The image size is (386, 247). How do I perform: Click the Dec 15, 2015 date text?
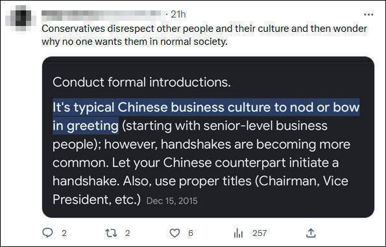[x=172, y=201]
